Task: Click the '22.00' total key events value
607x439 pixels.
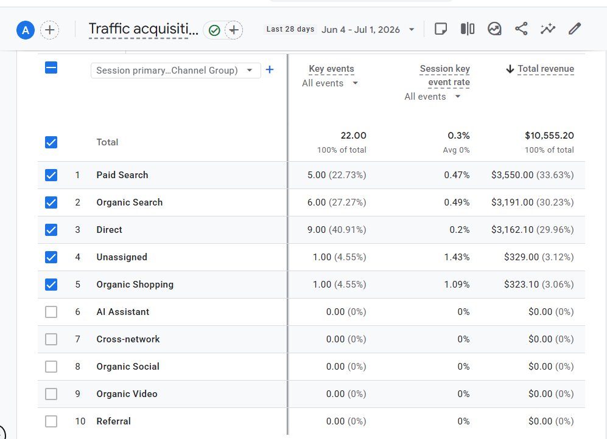Action: (x=354, y=136)
